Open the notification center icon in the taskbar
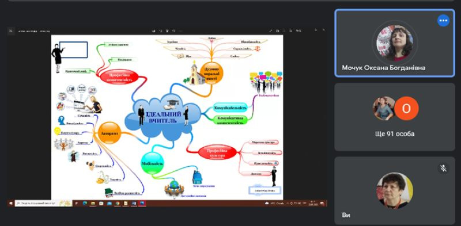This screenshot has width=461, height=226. click(x=322, y=204)
